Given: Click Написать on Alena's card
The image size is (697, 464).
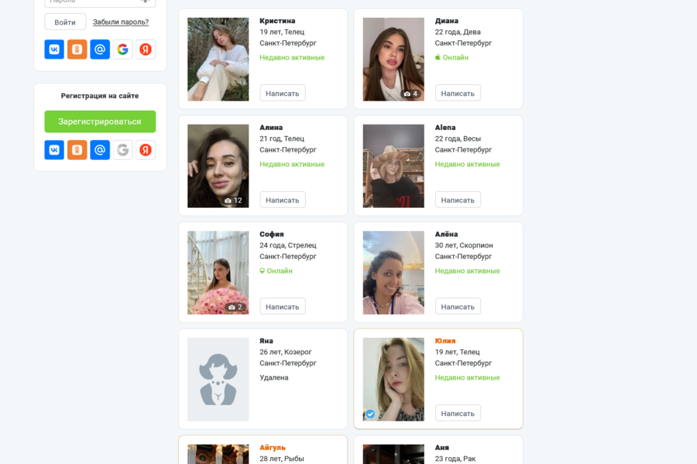Looking at the screenshot, I should (458, 200).
